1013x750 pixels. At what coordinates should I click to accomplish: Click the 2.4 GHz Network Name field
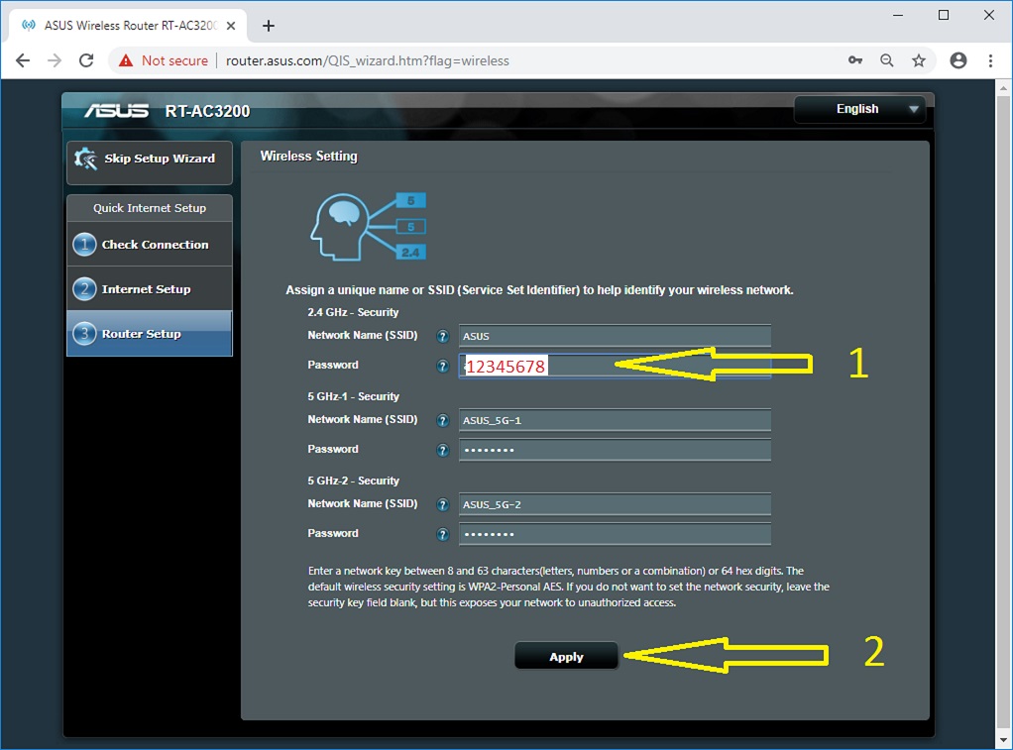pos(615,336)
